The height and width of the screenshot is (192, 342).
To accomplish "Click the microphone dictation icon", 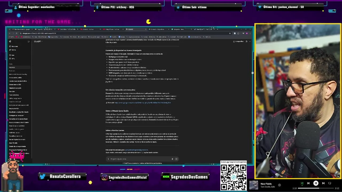I will coord(172,159).
